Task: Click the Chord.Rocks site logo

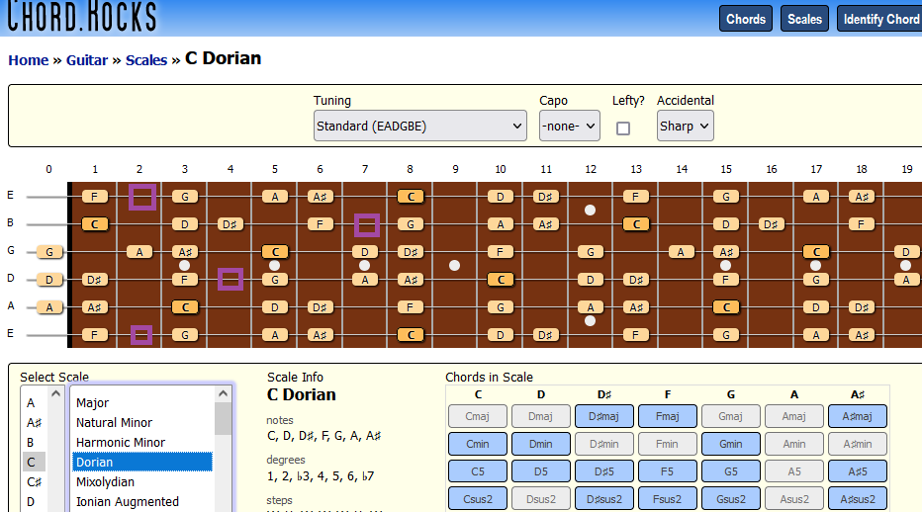Action: click(x=82, y=16)
